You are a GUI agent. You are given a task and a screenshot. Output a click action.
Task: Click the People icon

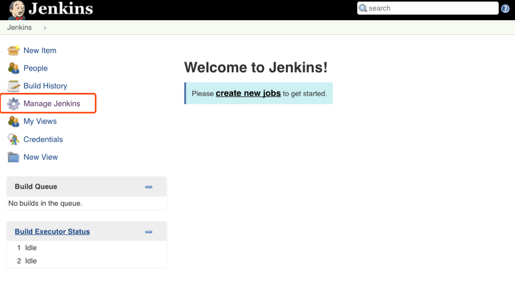click(13, 68)
